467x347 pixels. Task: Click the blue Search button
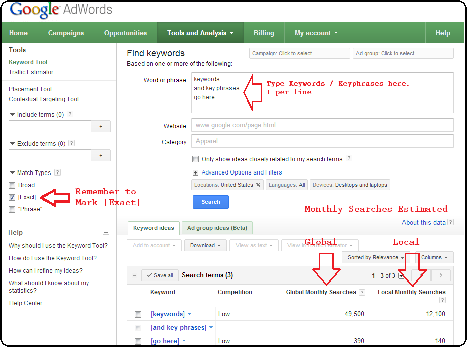click(211, 202)
